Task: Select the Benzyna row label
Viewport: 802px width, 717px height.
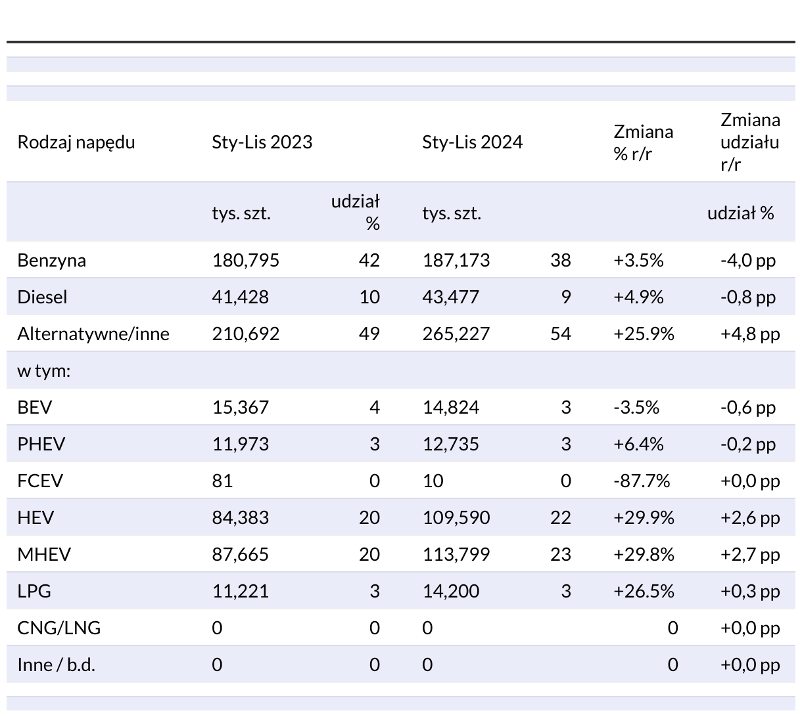Action: point(51,261)
